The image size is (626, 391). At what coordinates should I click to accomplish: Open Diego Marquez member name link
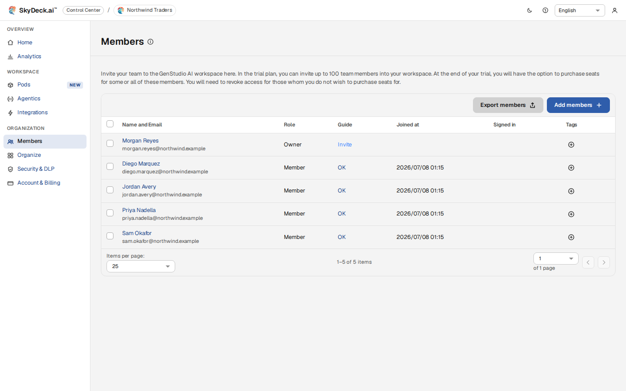click(x=141, y=164)
